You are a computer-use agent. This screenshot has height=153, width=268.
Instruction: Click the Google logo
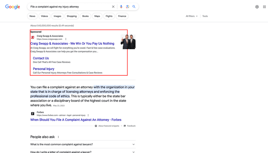(13, 7)
